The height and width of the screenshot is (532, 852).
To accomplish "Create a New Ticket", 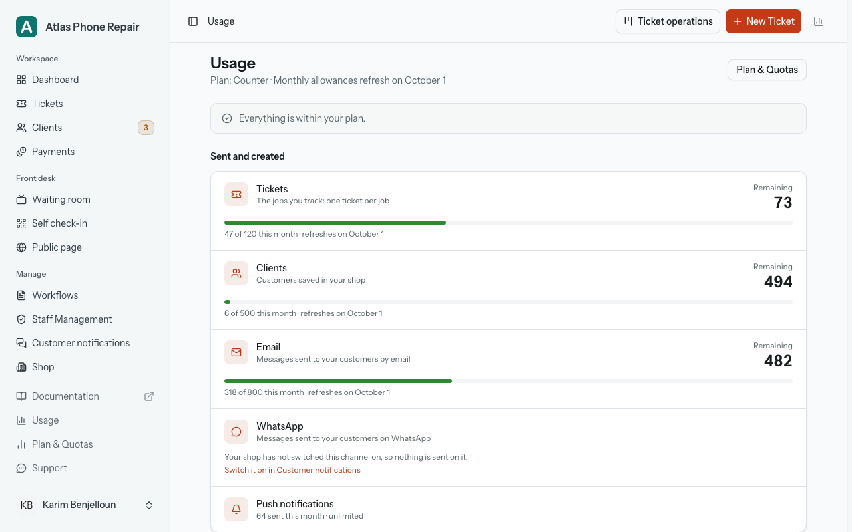I will point(763,21).
